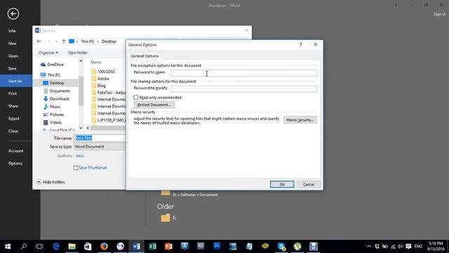Close the General Options dialog
The image size is (449, 253).
tap(315, 45)
